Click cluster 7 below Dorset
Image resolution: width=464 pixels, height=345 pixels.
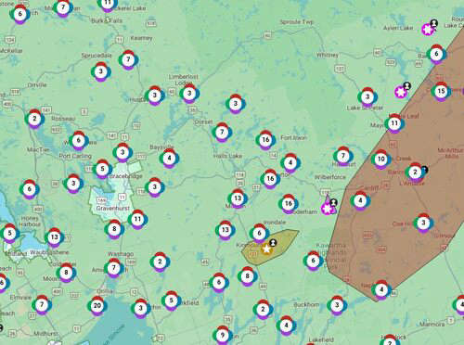(x=222, y=133)
